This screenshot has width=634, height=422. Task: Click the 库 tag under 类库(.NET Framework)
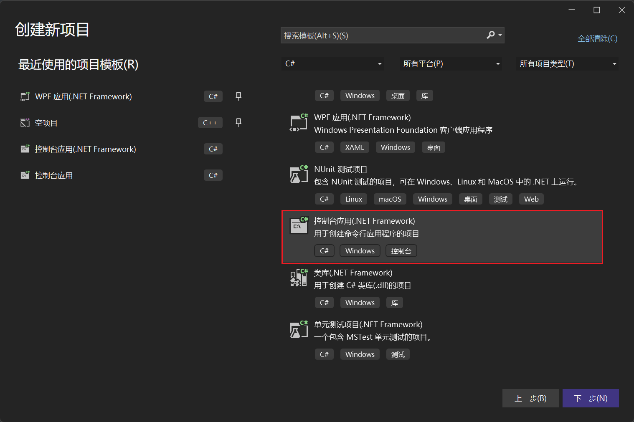pos(395,303)
